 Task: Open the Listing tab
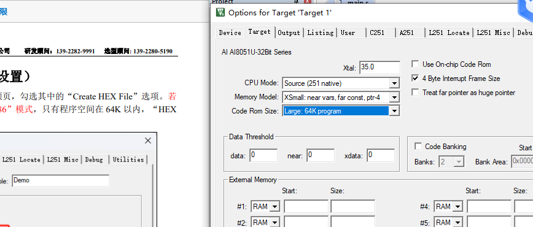(x=320, y=33)
